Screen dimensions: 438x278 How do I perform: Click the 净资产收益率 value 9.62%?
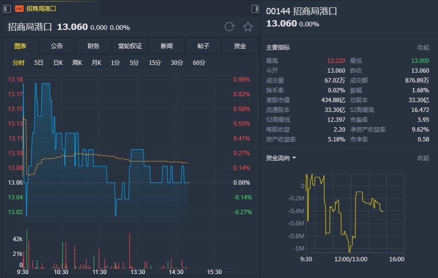[x=420, y=129]
